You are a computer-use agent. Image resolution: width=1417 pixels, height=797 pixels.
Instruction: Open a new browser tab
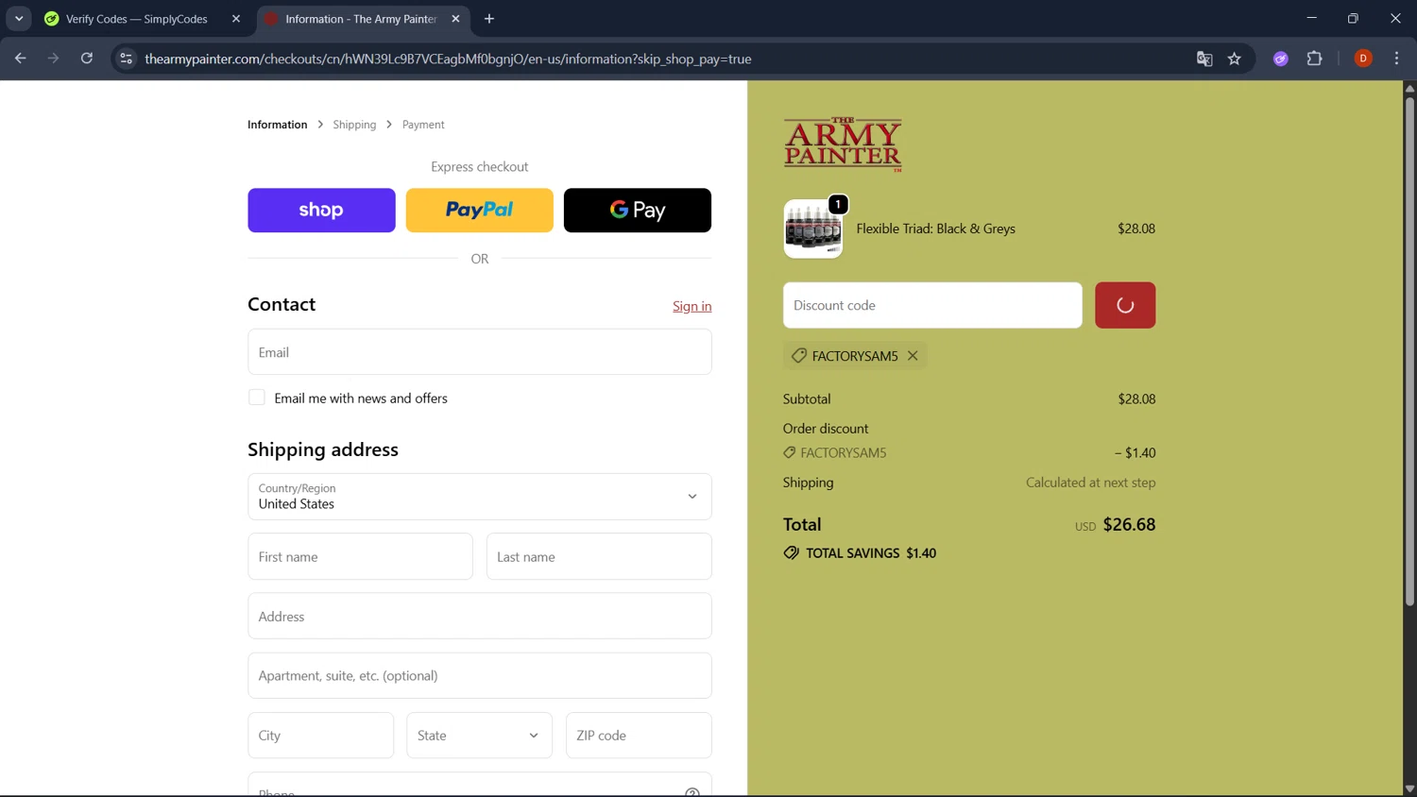pyautogui.click(x=489, y=19)
